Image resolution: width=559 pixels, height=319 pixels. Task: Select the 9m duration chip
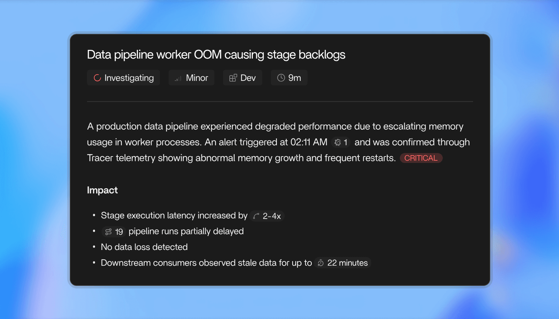coord(289,78)
